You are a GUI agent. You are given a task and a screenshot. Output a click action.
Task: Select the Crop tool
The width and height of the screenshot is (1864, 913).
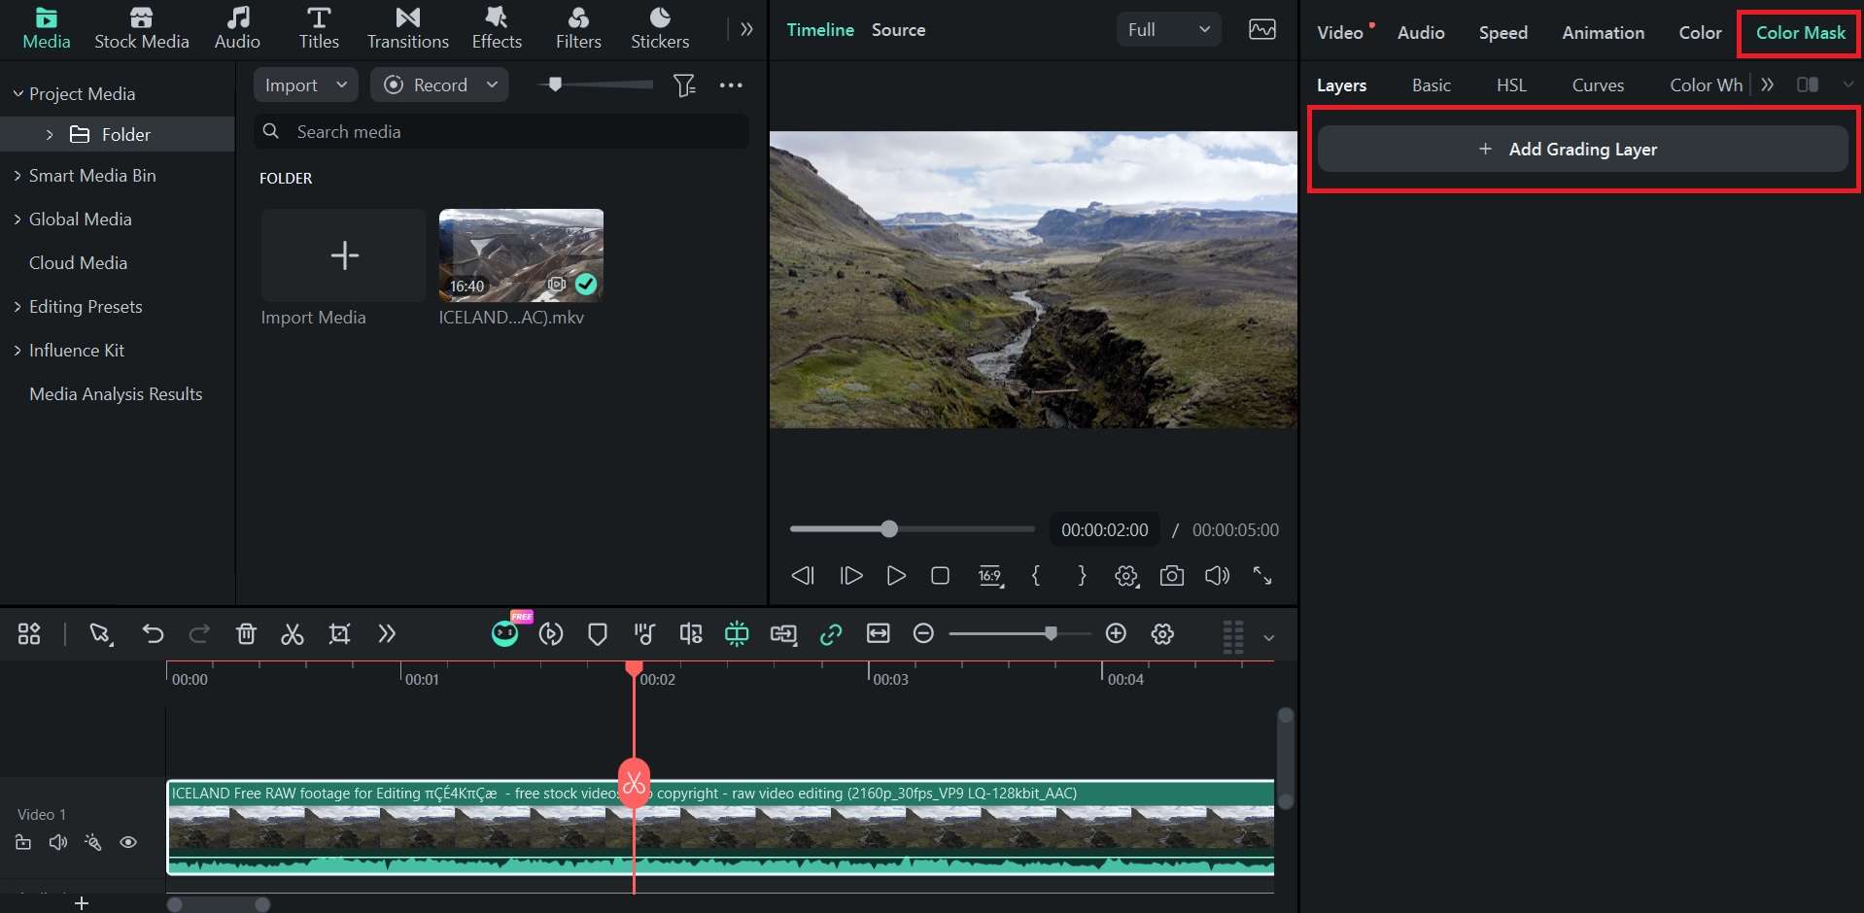pos(339,634)
